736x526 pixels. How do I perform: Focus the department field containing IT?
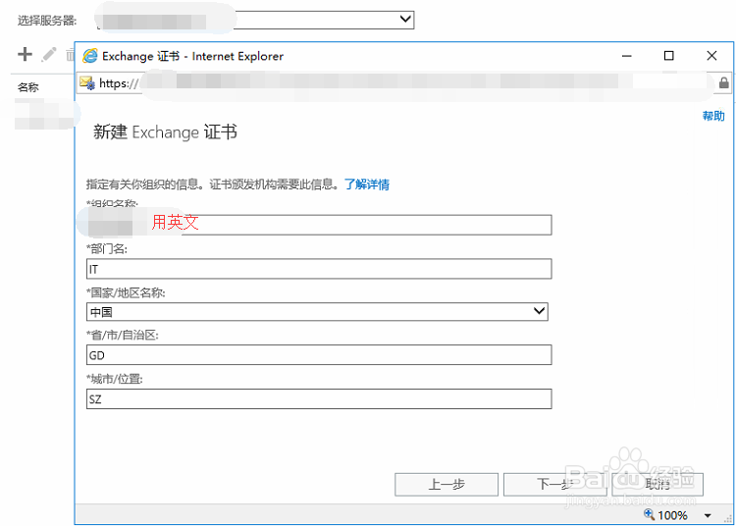pos(319,269)
